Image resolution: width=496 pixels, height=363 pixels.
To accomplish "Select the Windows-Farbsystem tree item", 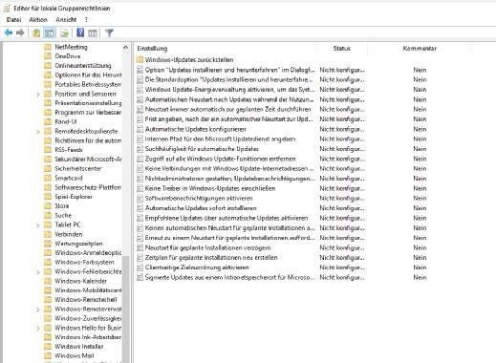I will tap(84, 262).
